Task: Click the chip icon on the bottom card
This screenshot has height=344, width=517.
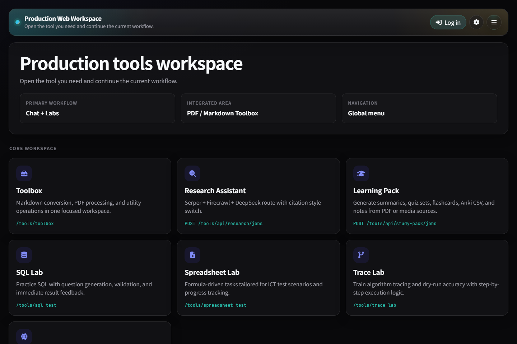Action: pos(24,336)
